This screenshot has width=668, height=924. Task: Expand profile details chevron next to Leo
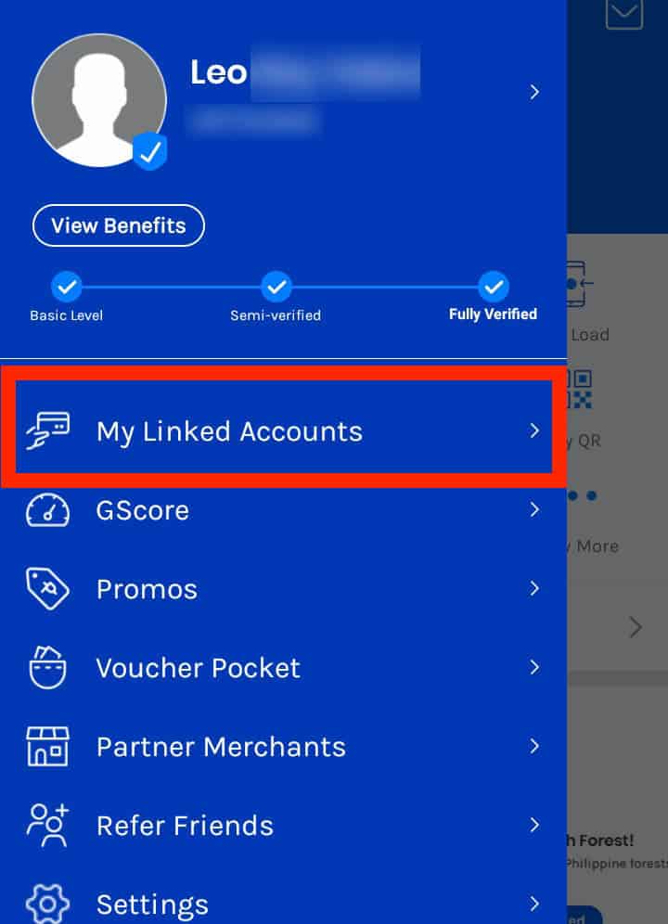pos(534,92)
